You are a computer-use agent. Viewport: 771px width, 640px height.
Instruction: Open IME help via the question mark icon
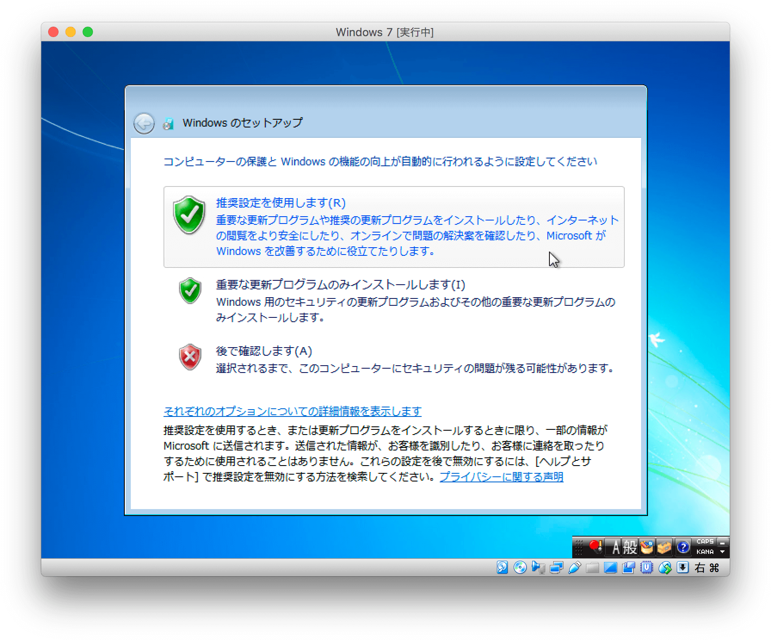click(682, 547)
